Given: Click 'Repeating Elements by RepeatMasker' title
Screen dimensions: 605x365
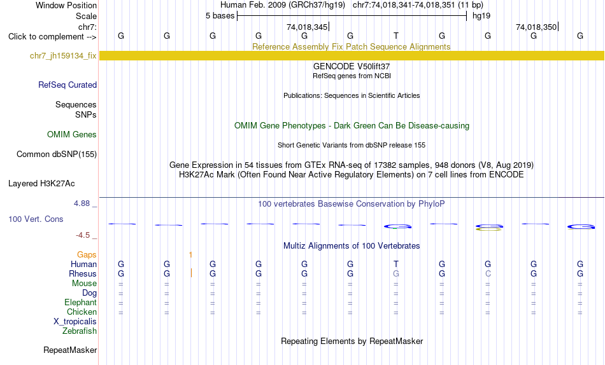Looking at the screenshot, I should point(352,341).
